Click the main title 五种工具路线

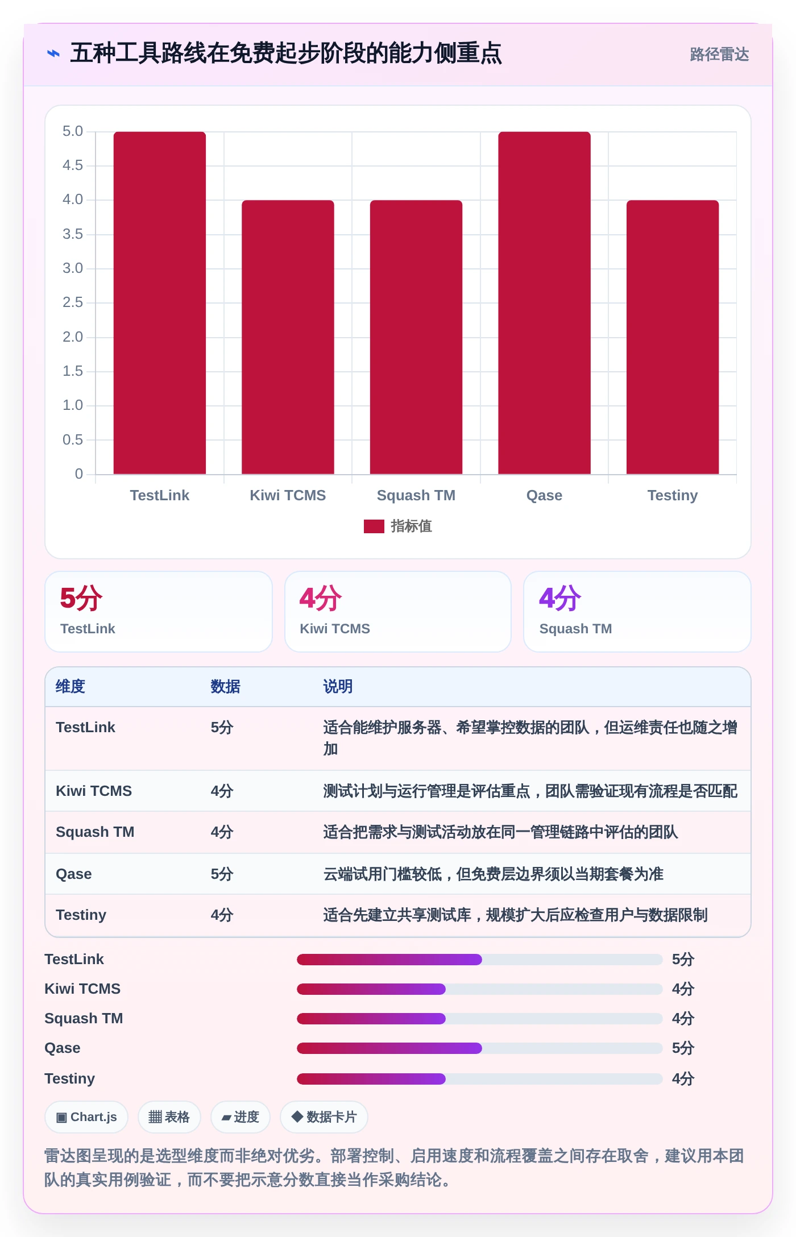[286, 53]
